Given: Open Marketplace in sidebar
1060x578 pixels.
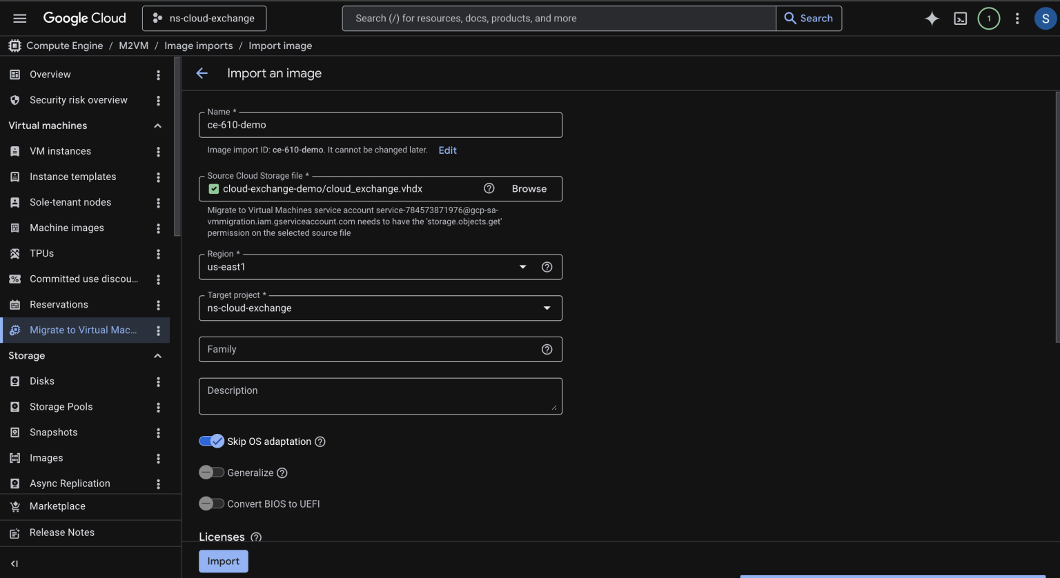Looking at the screenshot, I should pyautogui.click(x=57, y=506).
